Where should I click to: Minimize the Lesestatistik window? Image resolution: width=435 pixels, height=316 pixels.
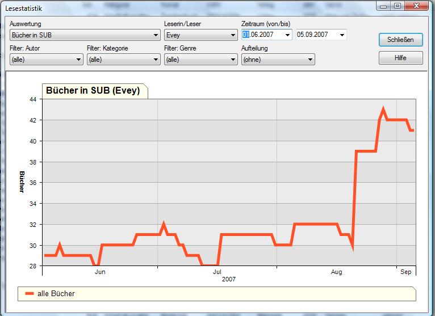[x=385, y=6]
